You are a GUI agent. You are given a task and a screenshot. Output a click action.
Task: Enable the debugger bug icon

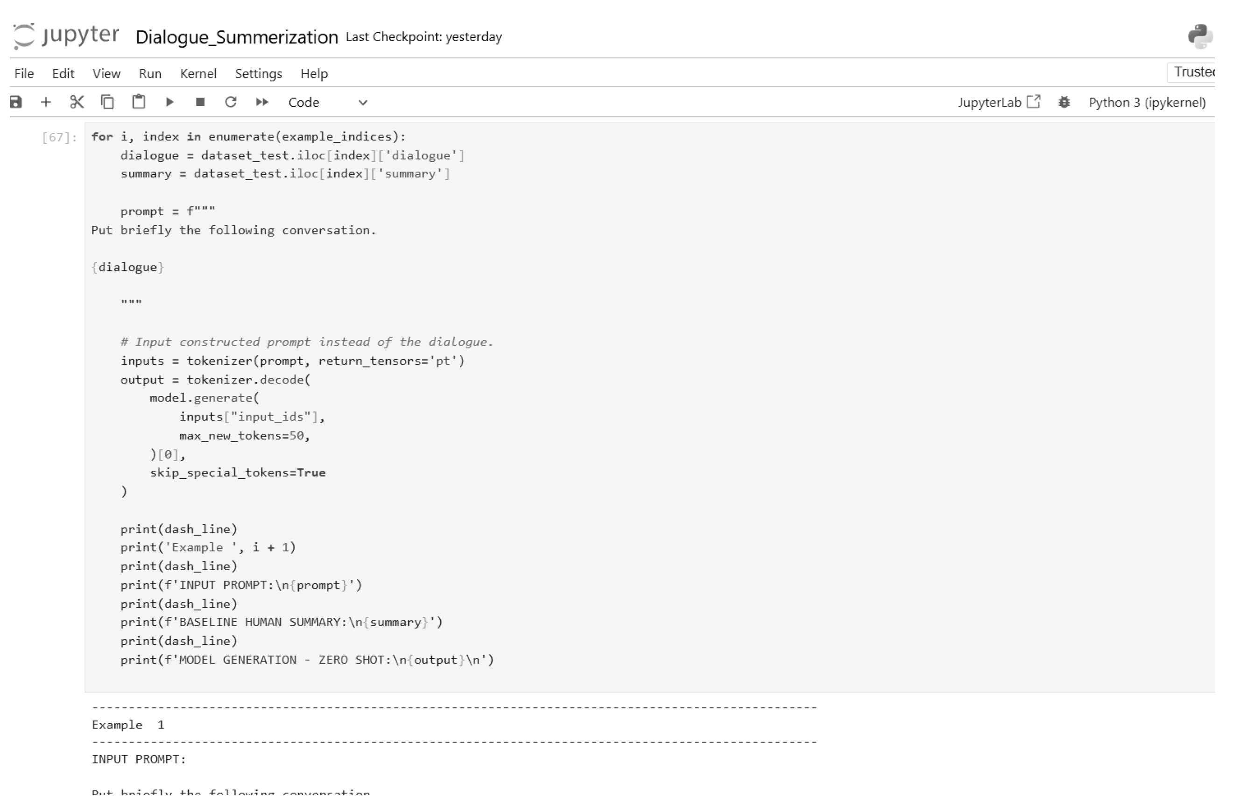click(1064, 103)
